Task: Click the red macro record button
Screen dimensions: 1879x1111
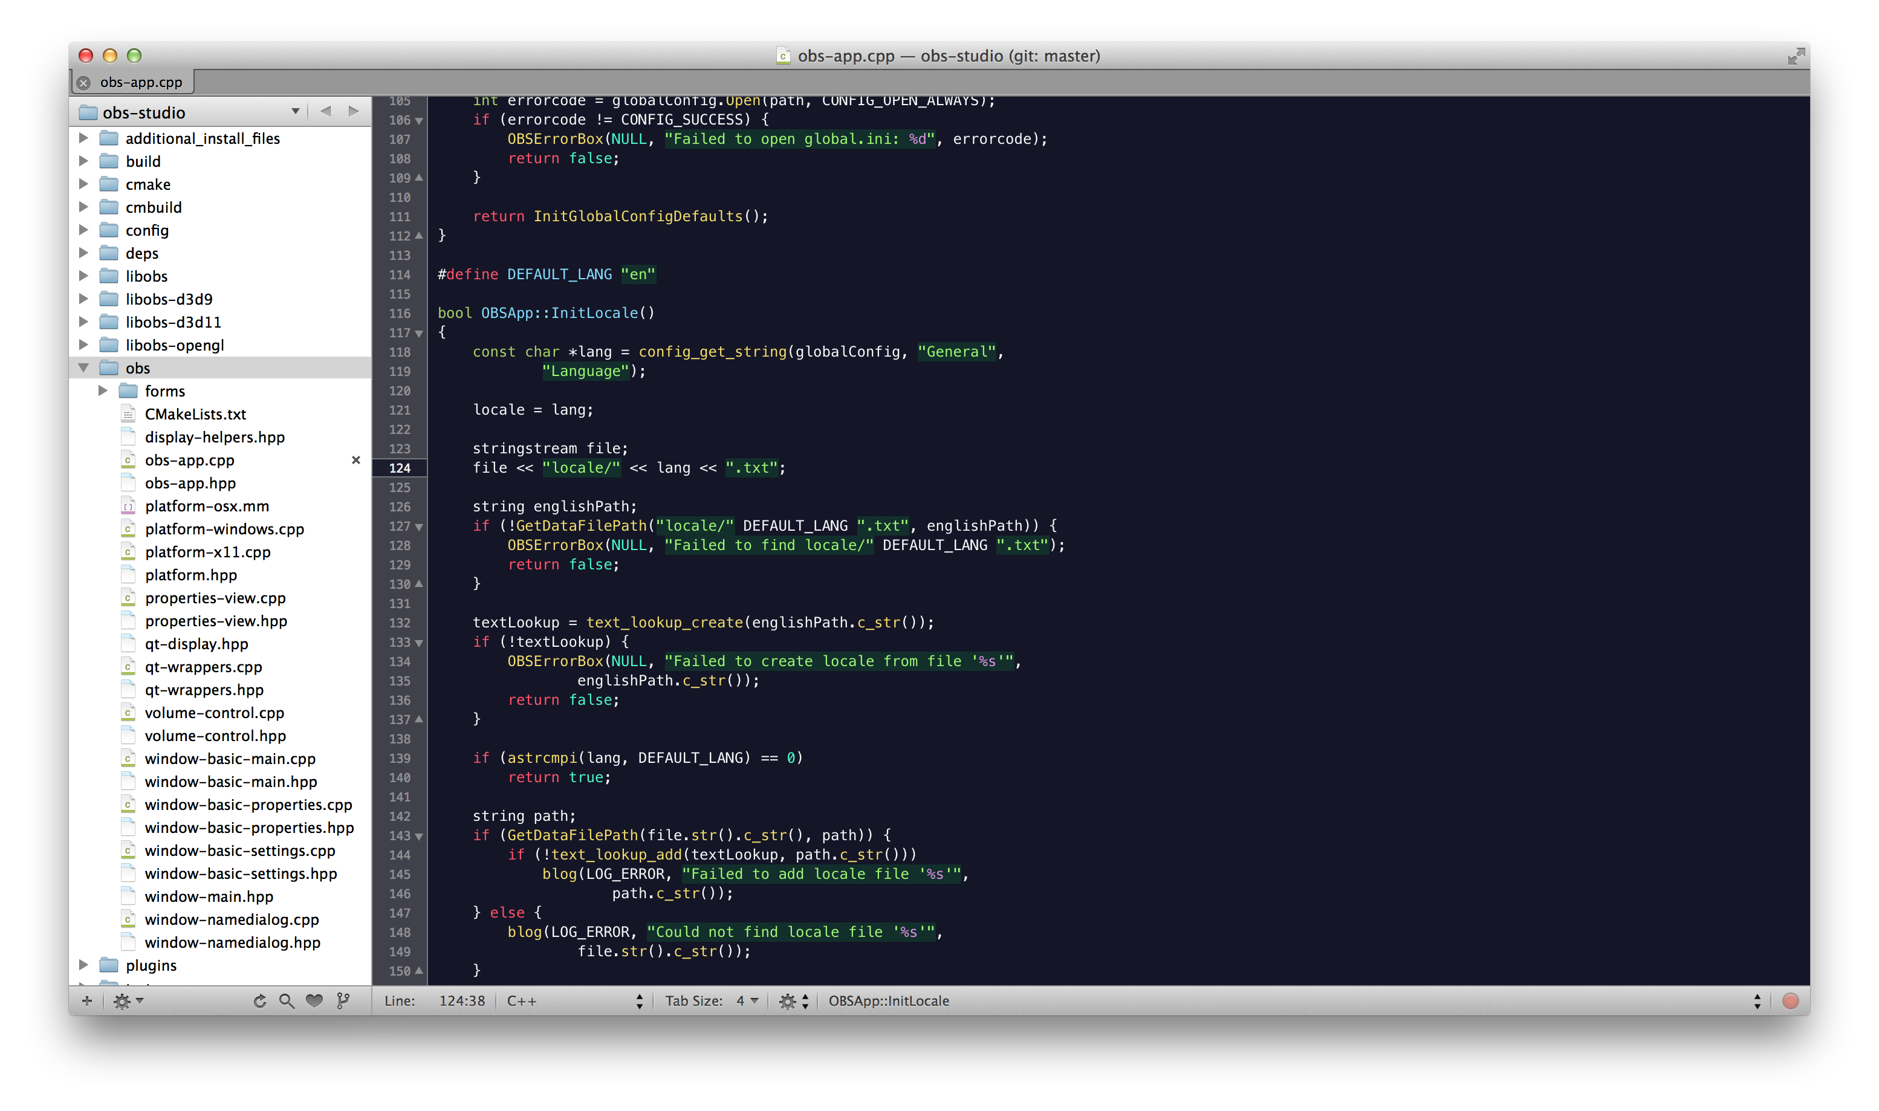Action: (x=1790, y=1001)
